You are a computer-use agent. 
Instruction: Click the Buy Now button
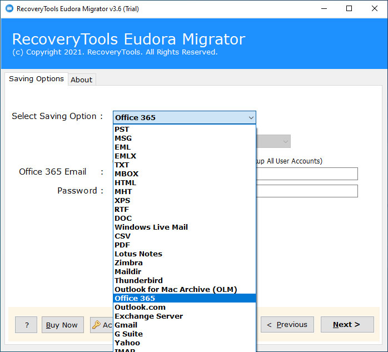pyautogui.click(x=62, y=325)
